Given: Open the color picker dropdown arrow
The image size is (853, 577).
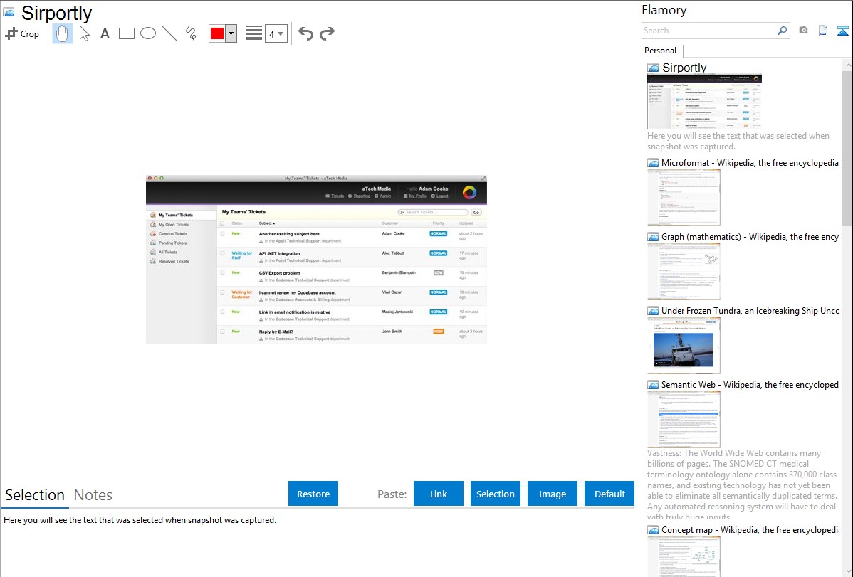Looking at the screenshot, I should pos(231,33).
